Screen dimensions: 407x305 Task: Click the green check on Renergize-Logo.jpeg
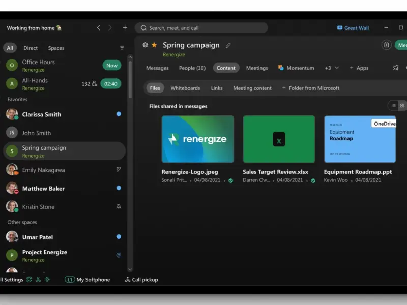(x=231, y=181)
